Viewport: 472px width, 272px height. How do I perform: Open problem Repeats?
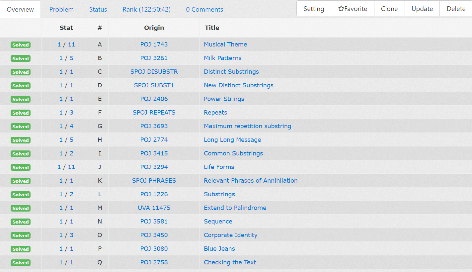point(215,112)
